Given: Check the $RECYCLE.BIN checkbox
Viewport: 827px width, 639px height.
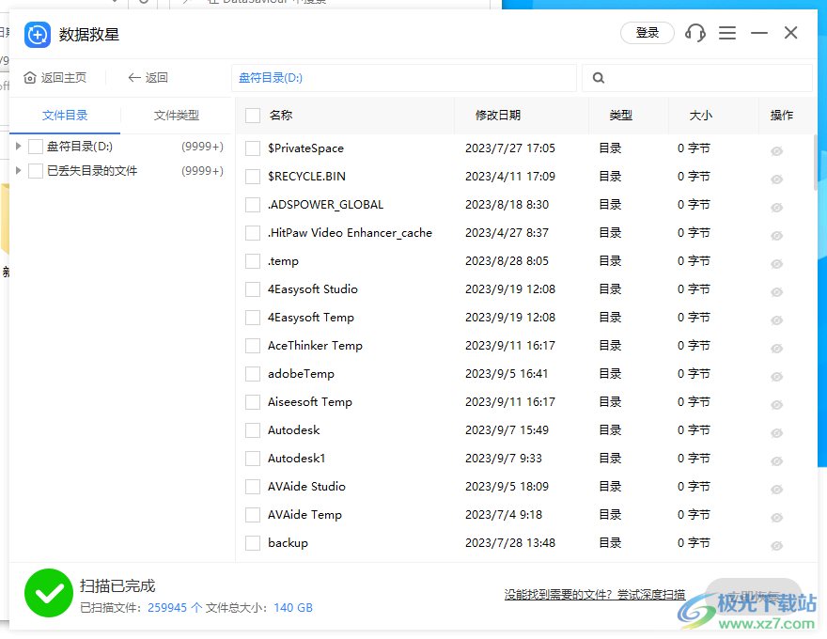Looking at the screenshot, I should pyautogui.click(x=252, y=177).
